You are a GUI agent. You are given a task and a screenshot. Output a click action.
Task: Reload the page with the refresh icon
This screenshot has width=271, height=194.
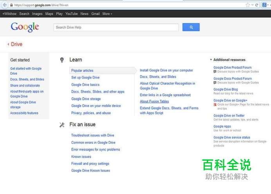point(257,5)
